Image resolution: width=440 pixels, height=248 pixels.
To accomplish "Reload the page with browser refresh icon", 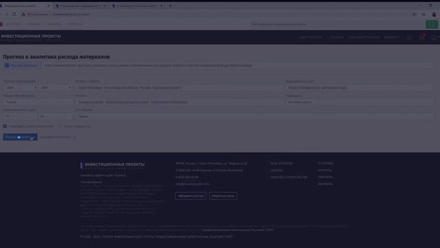I will 14,14.
